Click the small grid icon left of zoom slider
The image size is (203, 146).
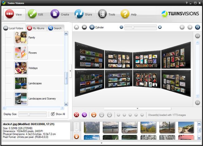(x=121, y=27)
